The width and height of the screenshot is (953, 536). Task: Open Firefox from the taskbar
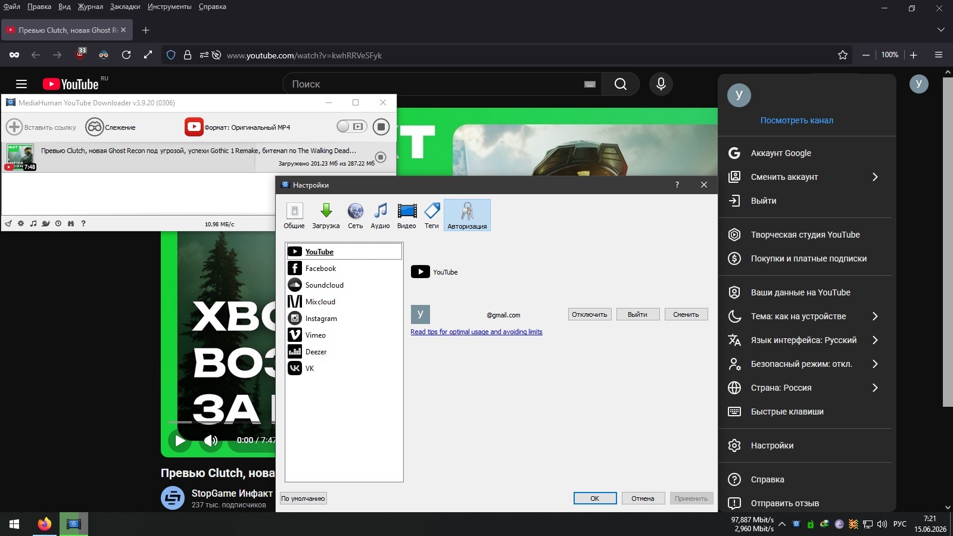click(44, 524)
